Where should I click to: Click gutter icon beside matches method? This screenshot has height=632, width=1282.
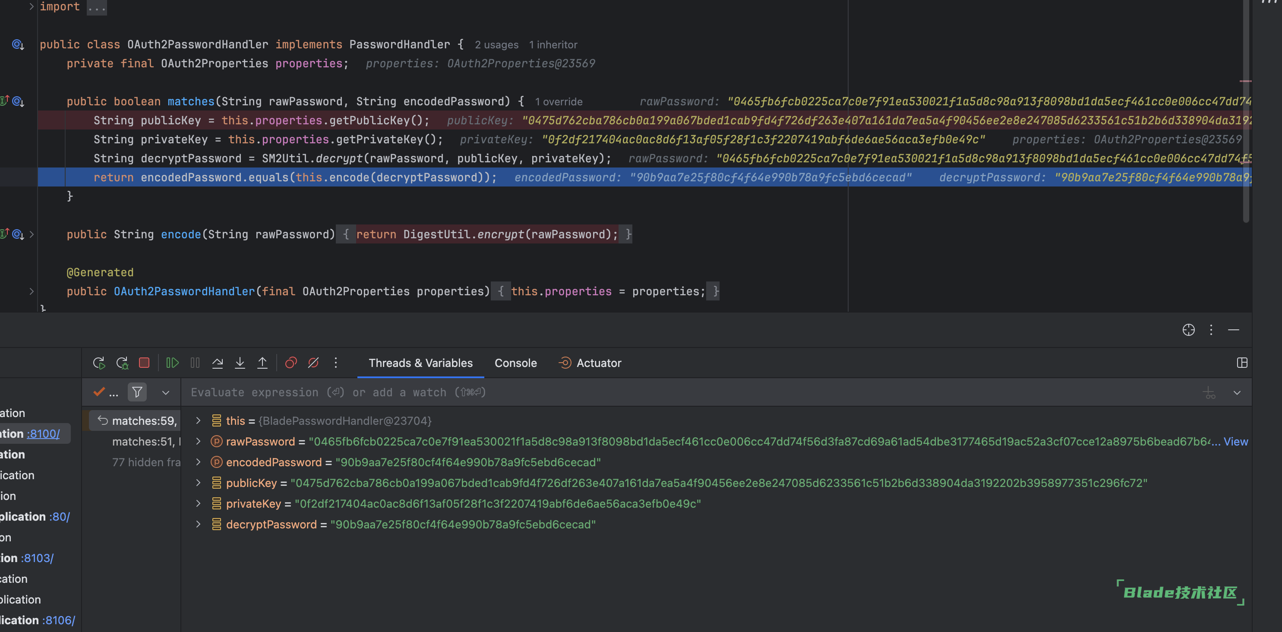[18, 101]
